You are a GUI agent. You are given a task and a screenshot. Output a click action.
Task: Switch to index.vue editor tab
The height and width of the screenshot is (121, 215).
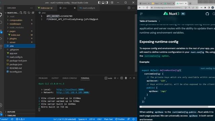(46, 8)
